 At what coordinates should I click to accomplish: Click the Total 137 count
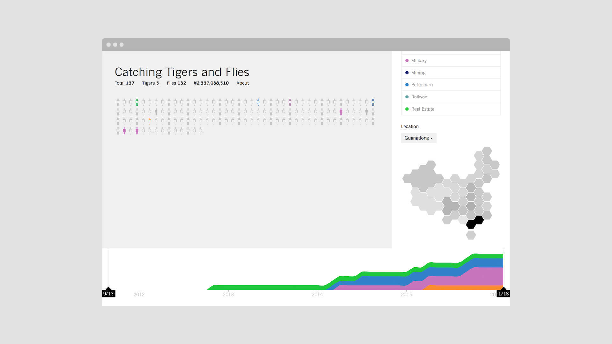[124, 83]
